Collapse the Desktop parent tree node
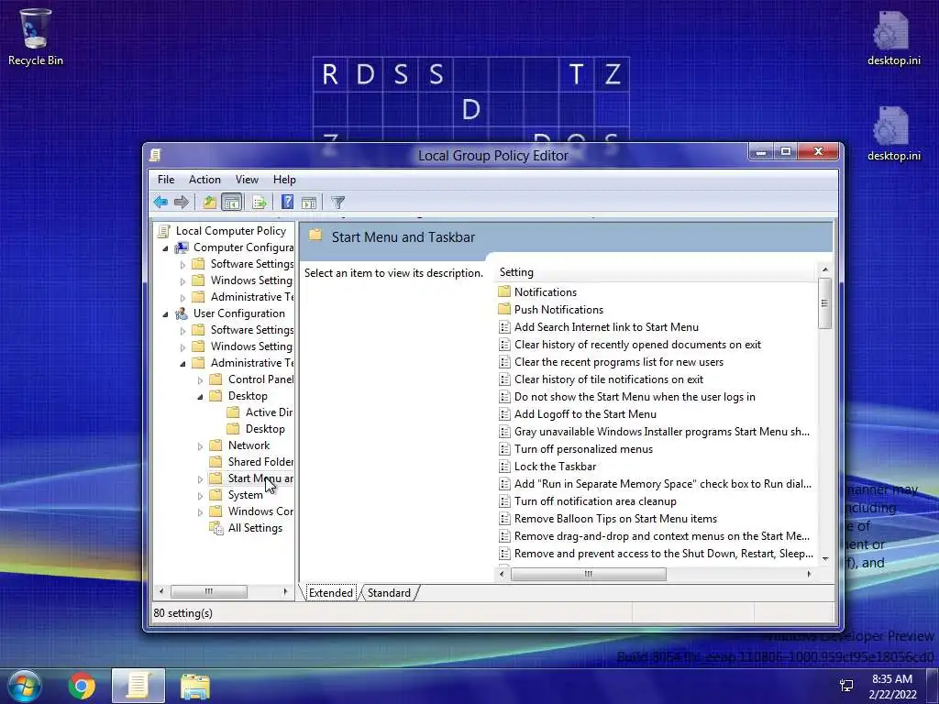The width and height of the screenshot is (939, 704). click(x=201, y=396)
